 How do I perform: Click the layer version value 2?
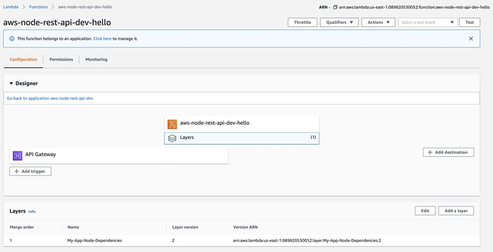tap(173, 241)
